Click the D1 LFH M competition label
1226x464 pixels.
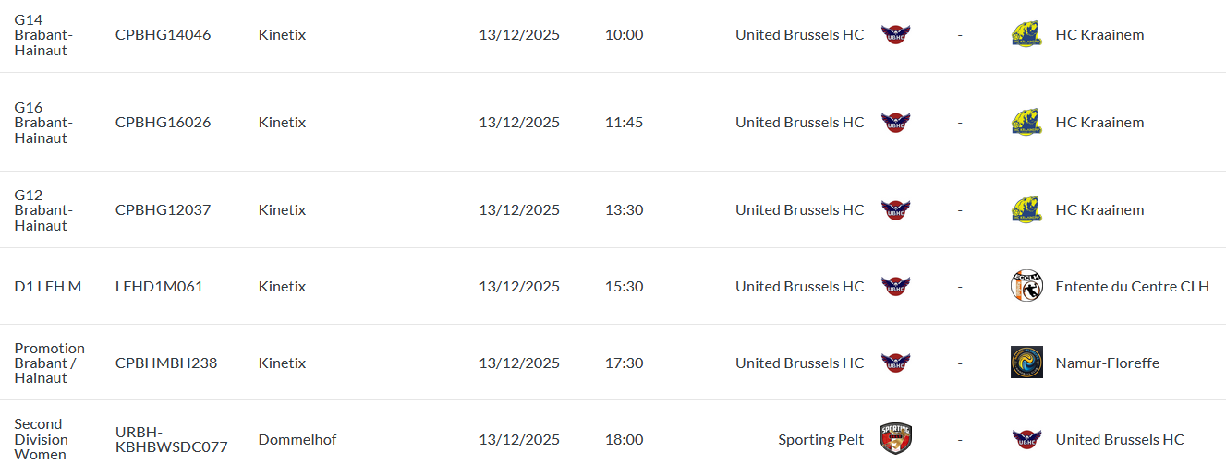(48, 287)
